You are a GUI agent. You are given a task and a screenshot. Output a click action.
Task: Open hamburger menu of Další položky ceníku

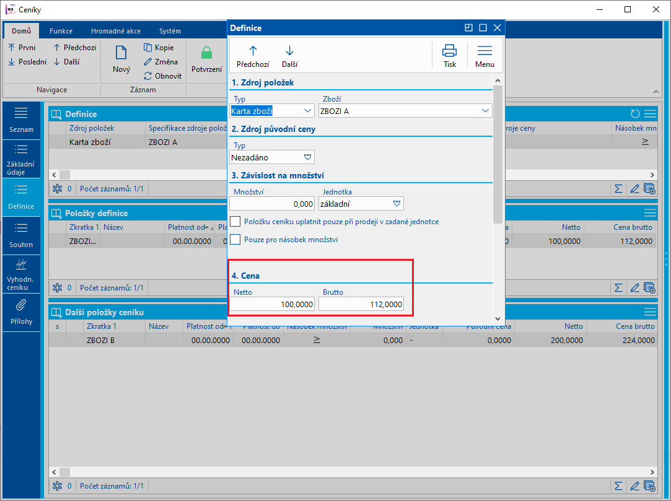click(650, 312)
